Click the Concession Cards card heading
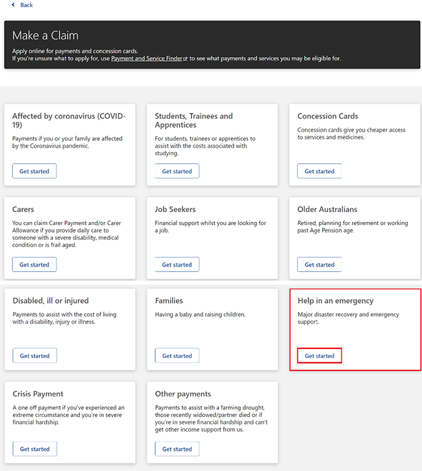Screen dimensions: 422x471 coord(328,116)
